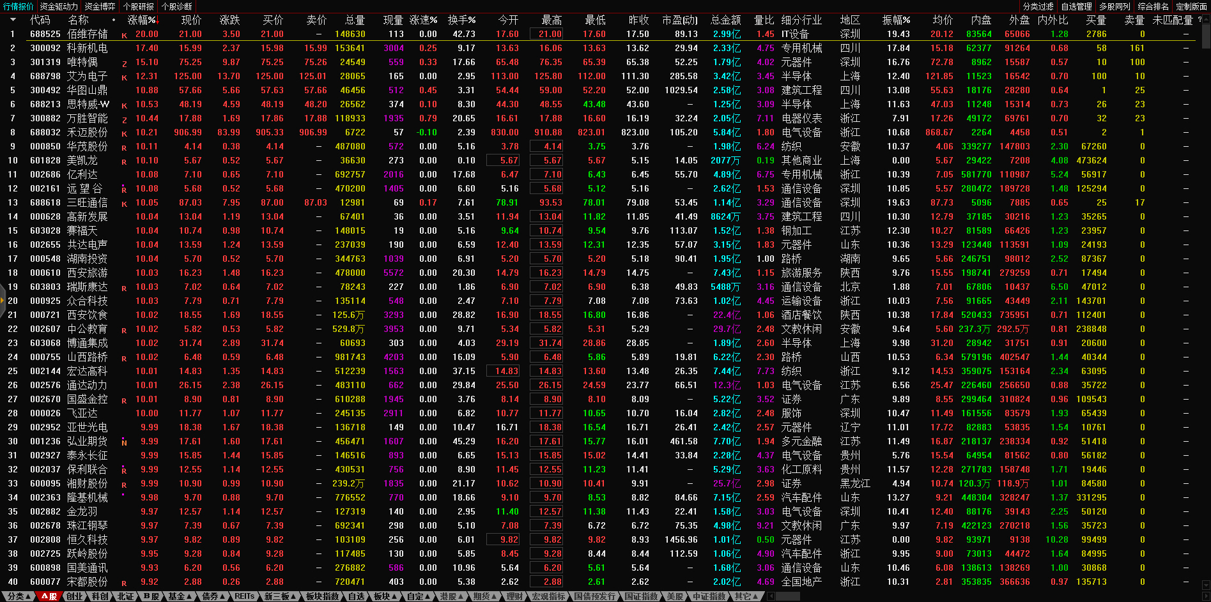Click the left edge panel expand handle

coord(3,301)
